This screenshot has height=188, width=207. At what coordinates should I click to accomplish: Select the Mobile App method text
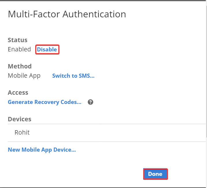[x=24, y=76]
